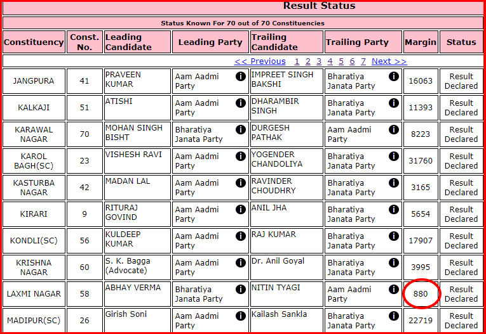
Task: Click the margin value 880
Action: (421, 294)
